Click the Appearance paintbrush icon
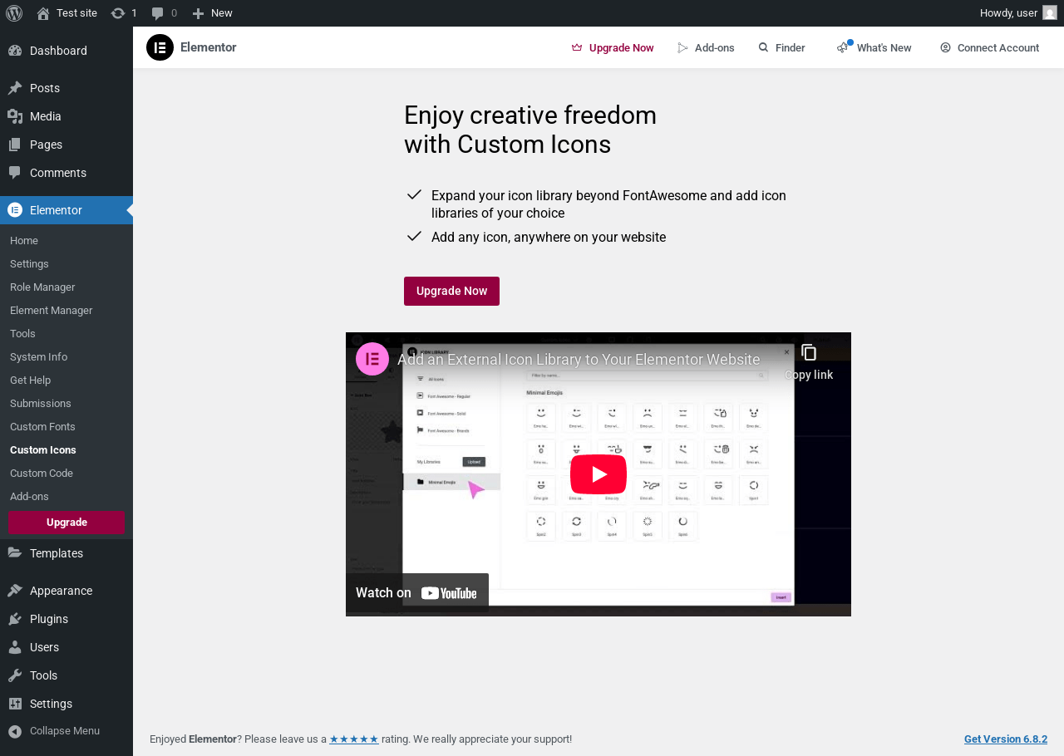Viewport: 1064px width, 756px height. 15,591
